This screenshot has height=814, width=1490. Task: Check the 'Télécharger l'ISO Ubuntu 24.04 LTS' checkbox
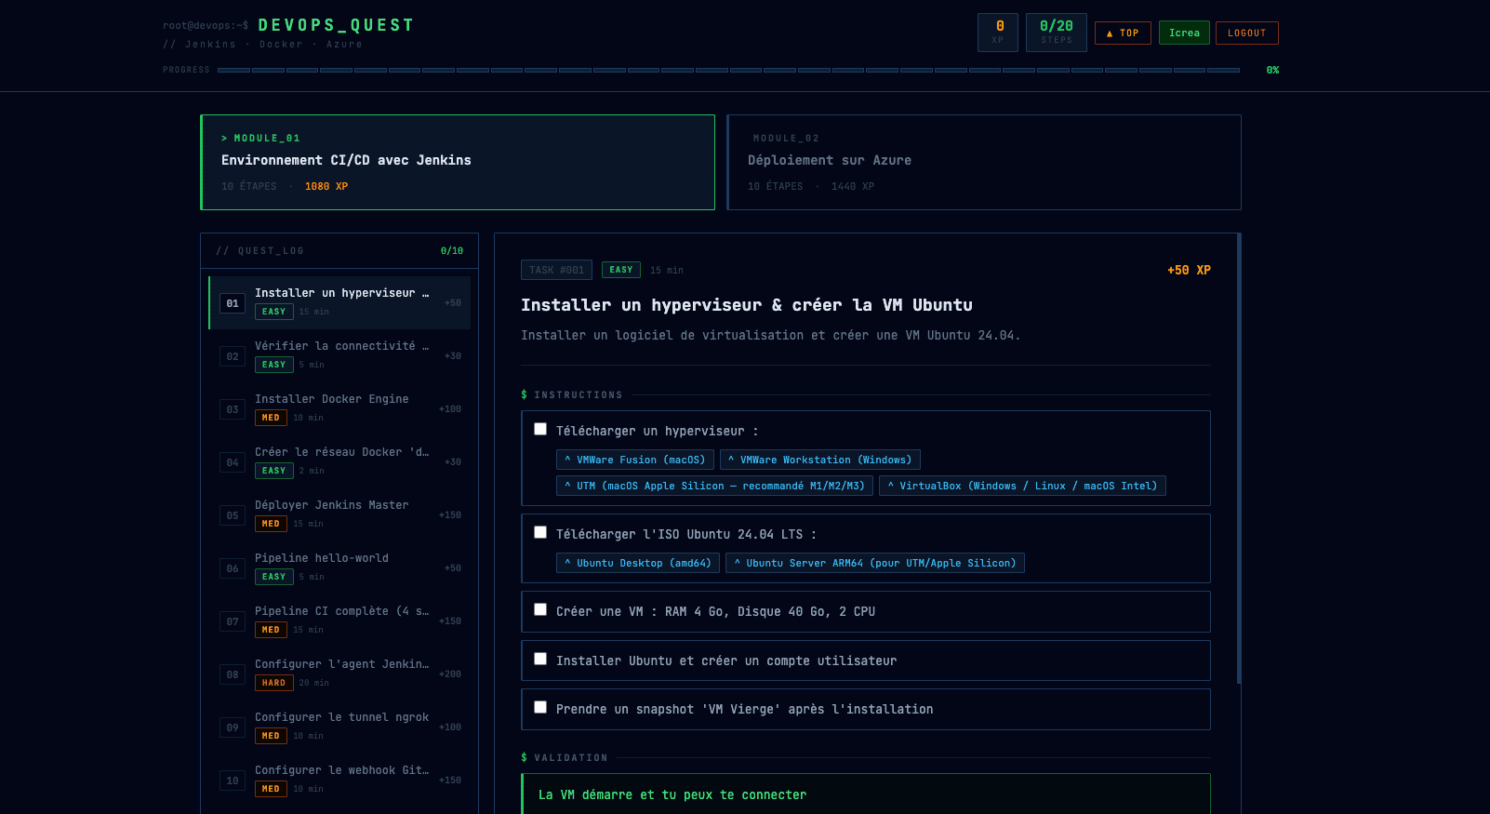540,533
